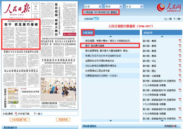Open page 第09版 砥砺奋进的5年
The image size is (183, 129).
point(159,83)
